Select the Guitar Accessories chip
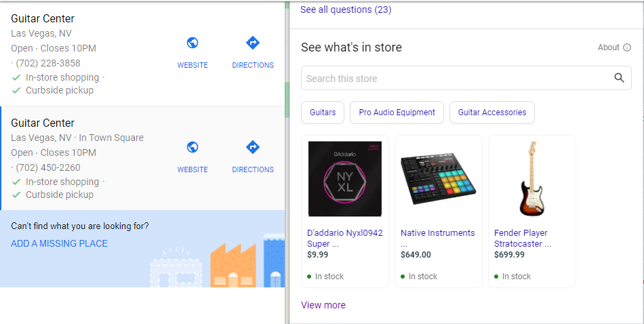644x324 pixels. click(492, 113)
